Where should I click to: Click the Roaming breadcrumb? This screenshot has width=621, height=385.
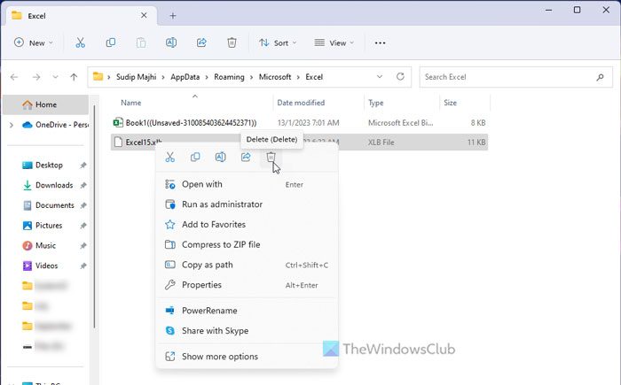[x=229, y=77]
